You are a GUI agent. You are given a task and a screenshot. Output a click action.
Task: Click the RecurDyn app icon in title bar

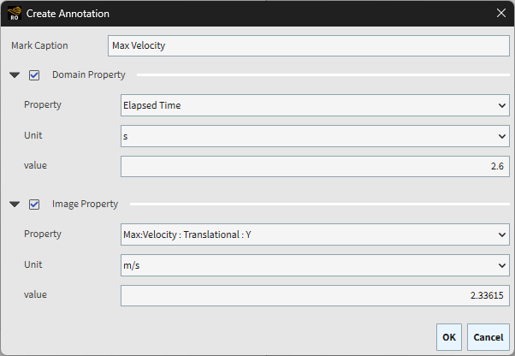(15, 14)
